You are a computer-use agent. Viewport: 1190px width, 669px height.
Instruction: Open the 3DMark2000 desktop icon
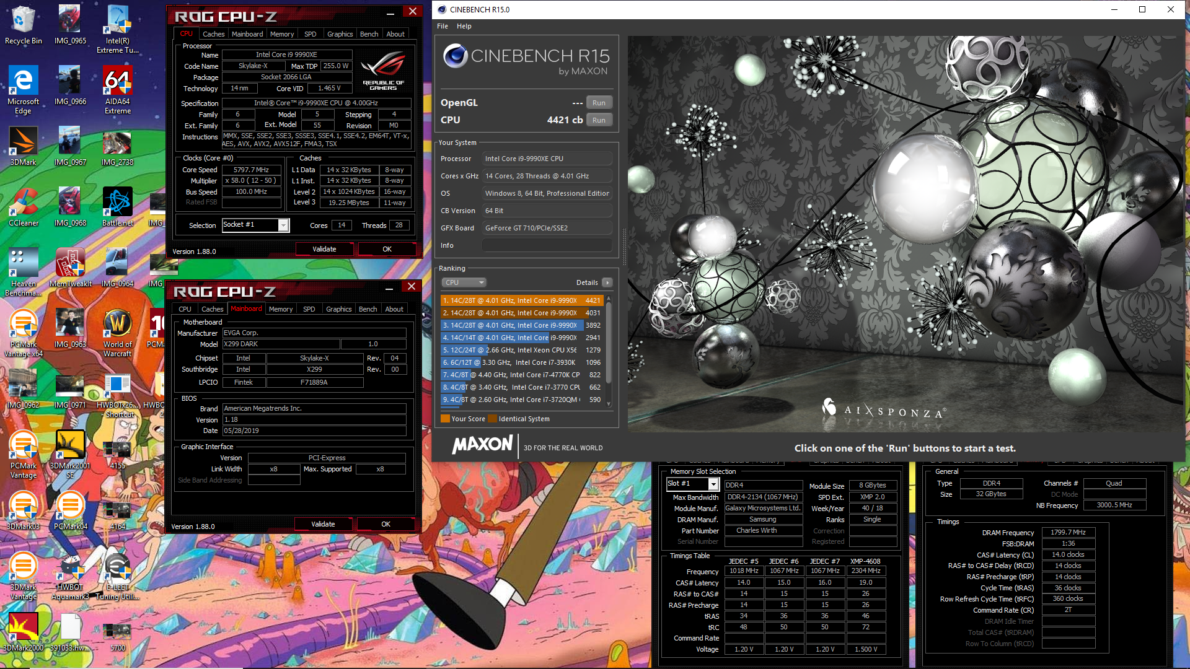[x=23, y=632]
